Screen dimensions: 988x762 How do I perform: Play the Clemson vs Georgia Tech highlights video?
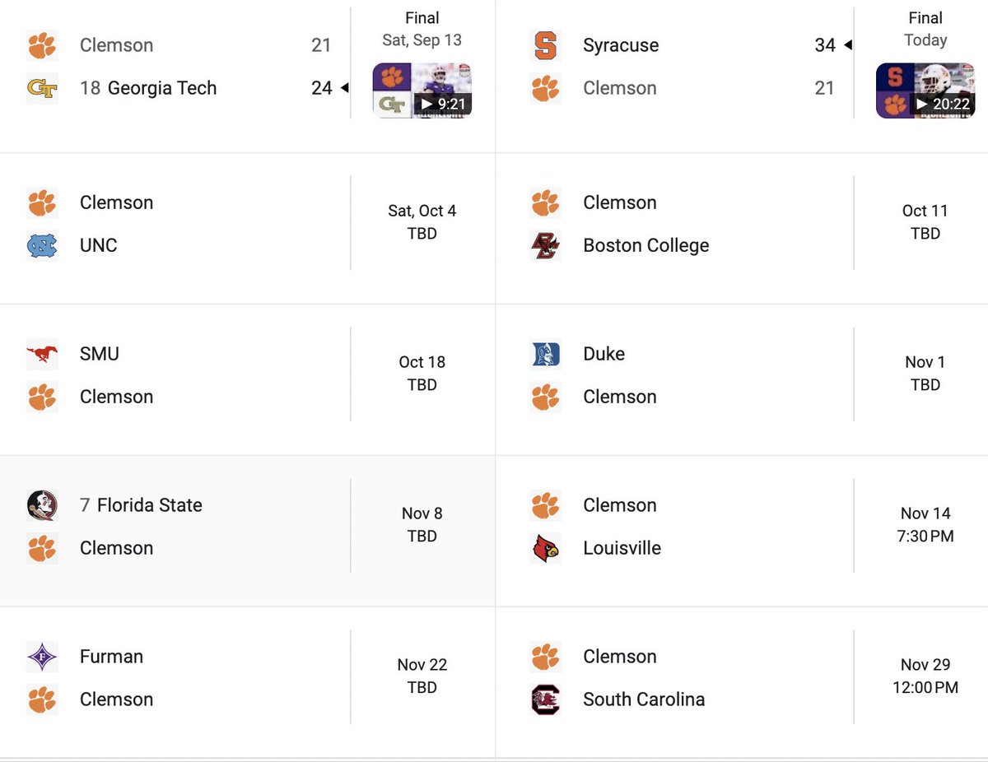[x=422, y=91]
